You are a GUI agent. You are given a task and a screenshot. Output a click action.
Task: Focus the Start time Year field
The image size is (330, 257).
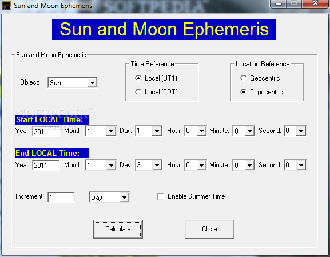tap(46, 131)
